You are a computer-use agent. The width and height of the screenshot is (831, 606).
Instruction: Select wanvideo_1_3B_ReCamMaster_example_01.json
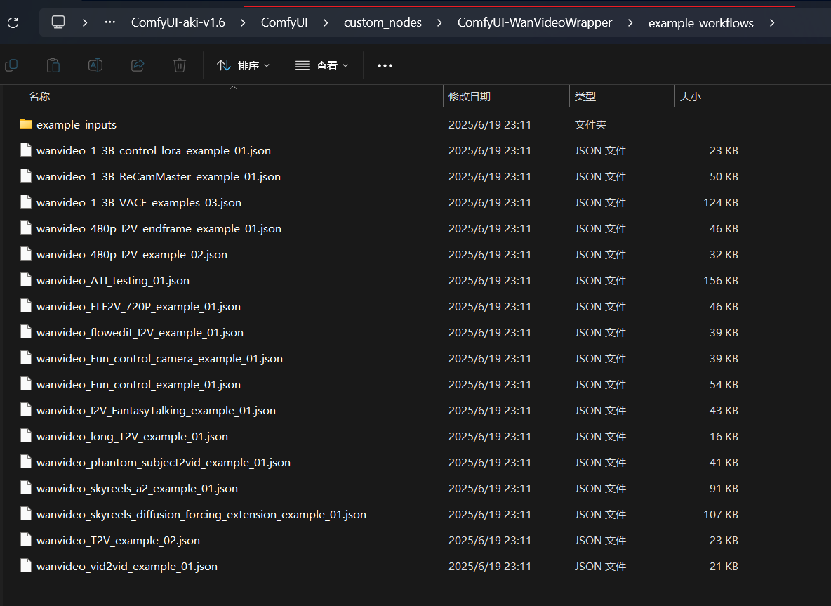[159, 176]
